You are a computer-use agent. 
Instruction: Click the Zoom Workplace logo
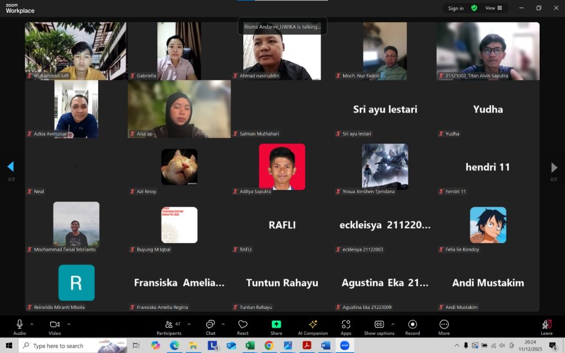20,8
